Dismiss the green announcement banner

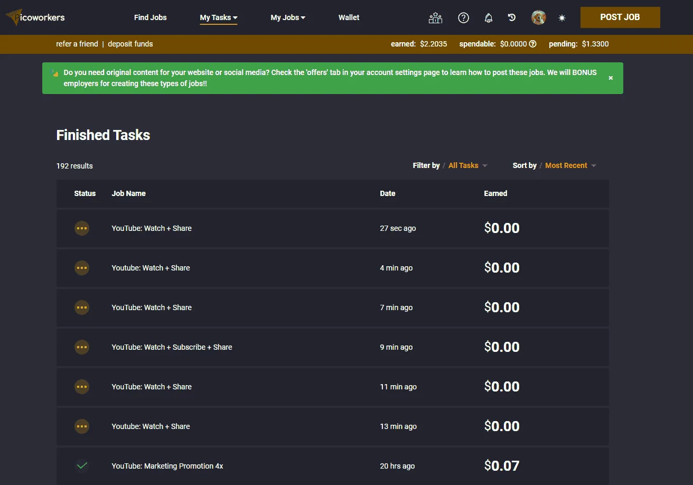[611, 78]
